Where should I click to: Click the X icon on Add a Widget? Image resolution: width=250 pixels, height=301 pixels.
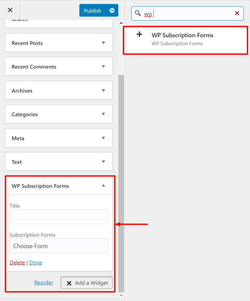click(69, 283)
